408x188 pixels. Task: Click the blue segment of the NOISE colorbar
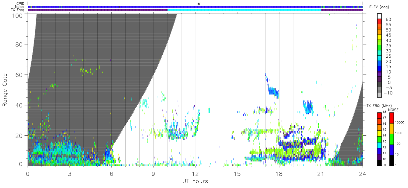(391, 149)
